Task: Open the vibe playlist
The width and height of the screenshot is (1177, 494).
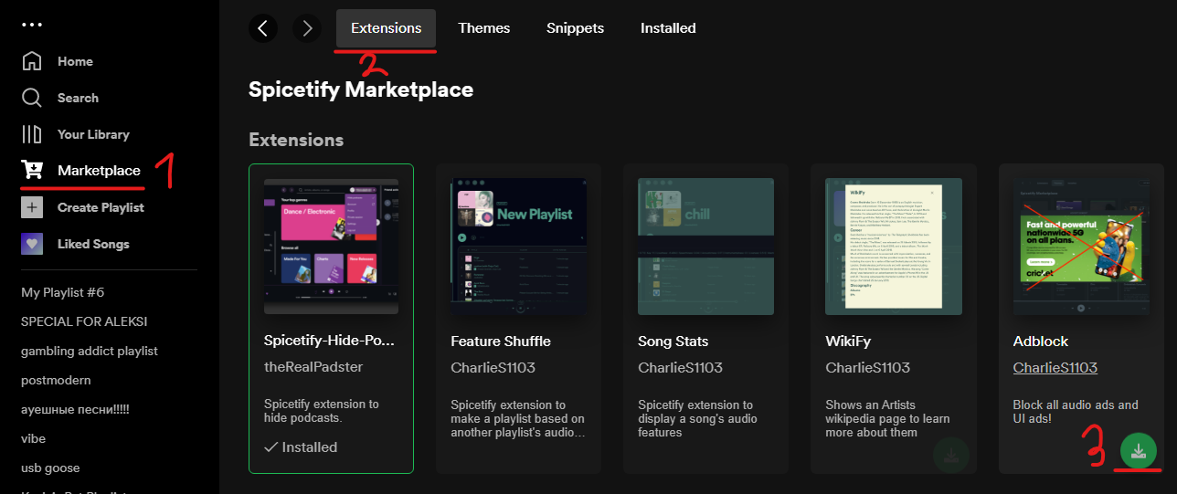Action: 33,438
